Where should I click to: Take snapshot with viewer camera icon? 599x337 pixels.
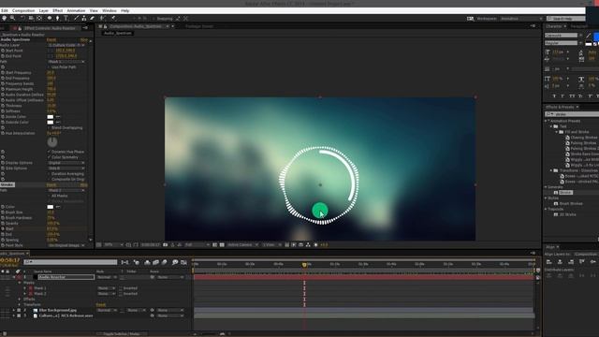point(166,244)
